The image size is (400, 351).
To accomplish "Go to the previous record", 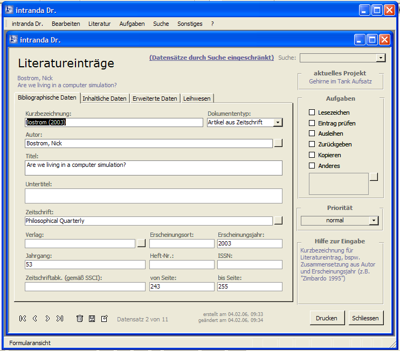I will coord(35,318).
